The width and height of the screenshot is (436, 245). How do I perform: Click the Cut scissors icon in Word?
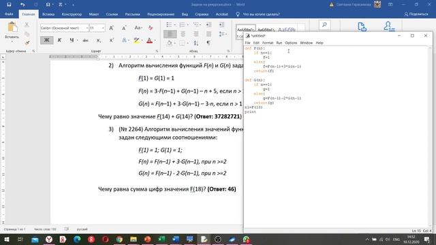point(27,24)
